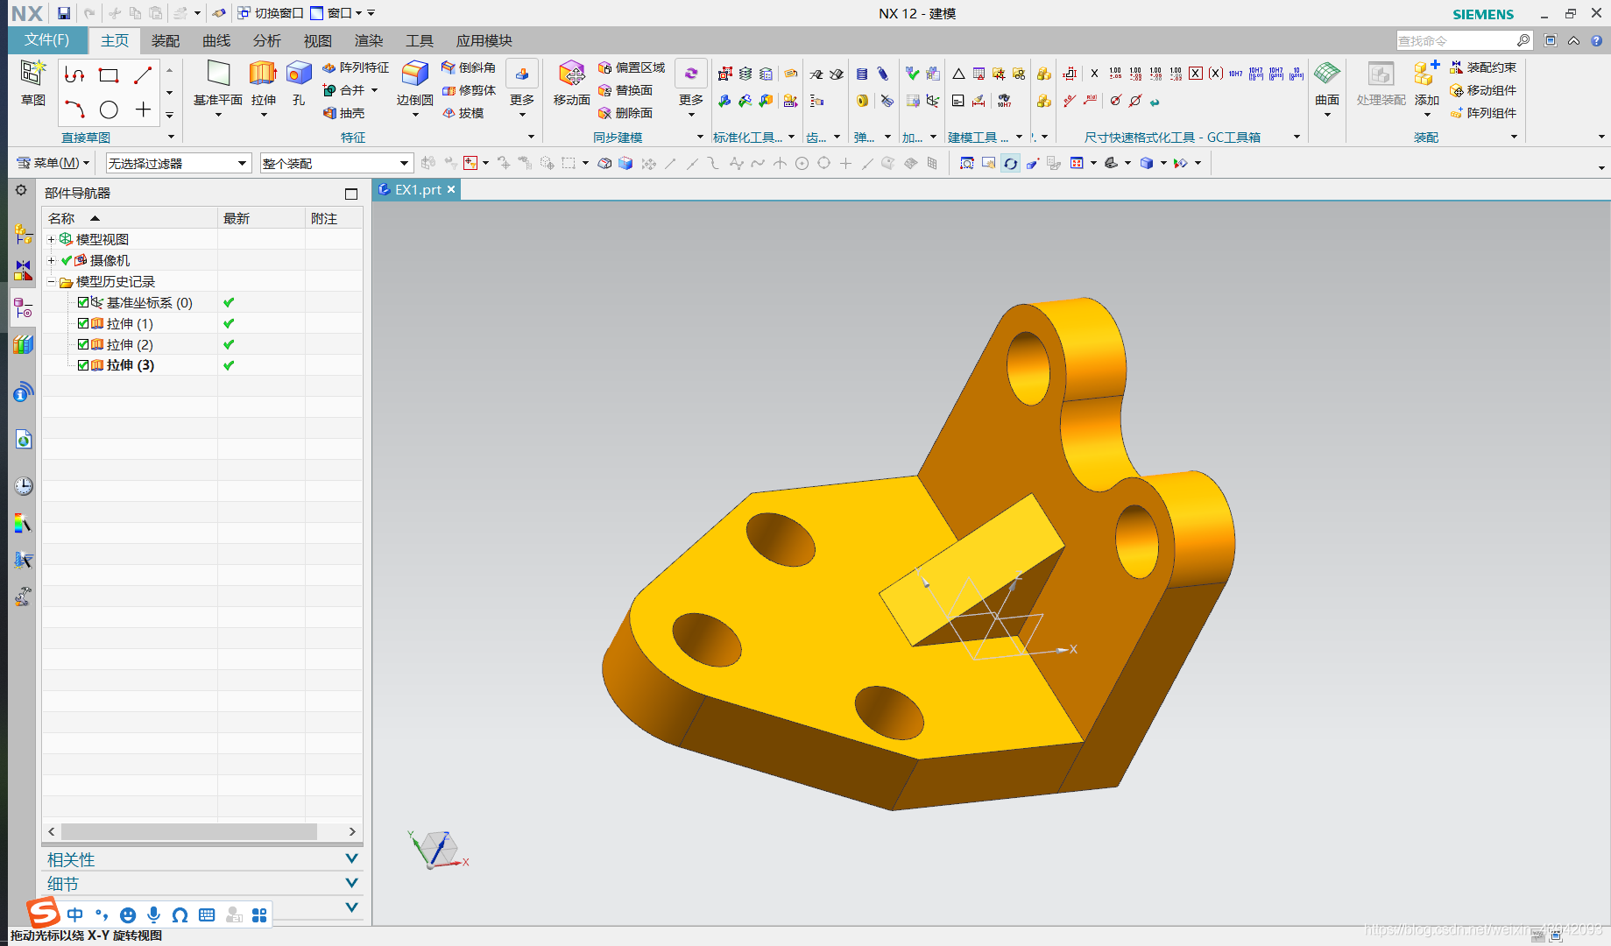Click the Delete Face (删除面) tool
Screen dimensions: 1611x946
coord(625,113)
